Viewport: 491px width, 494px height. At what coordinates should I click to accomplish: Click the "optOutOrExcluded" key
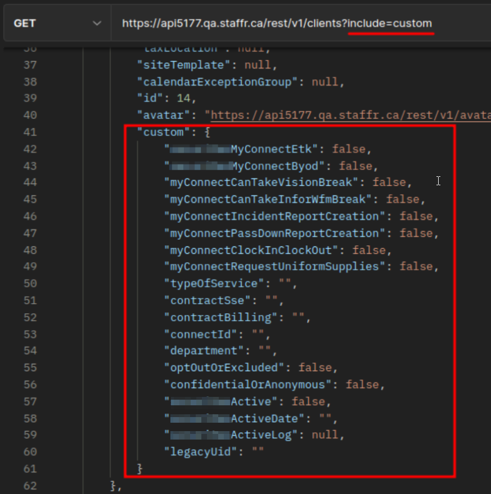point(224,368)
